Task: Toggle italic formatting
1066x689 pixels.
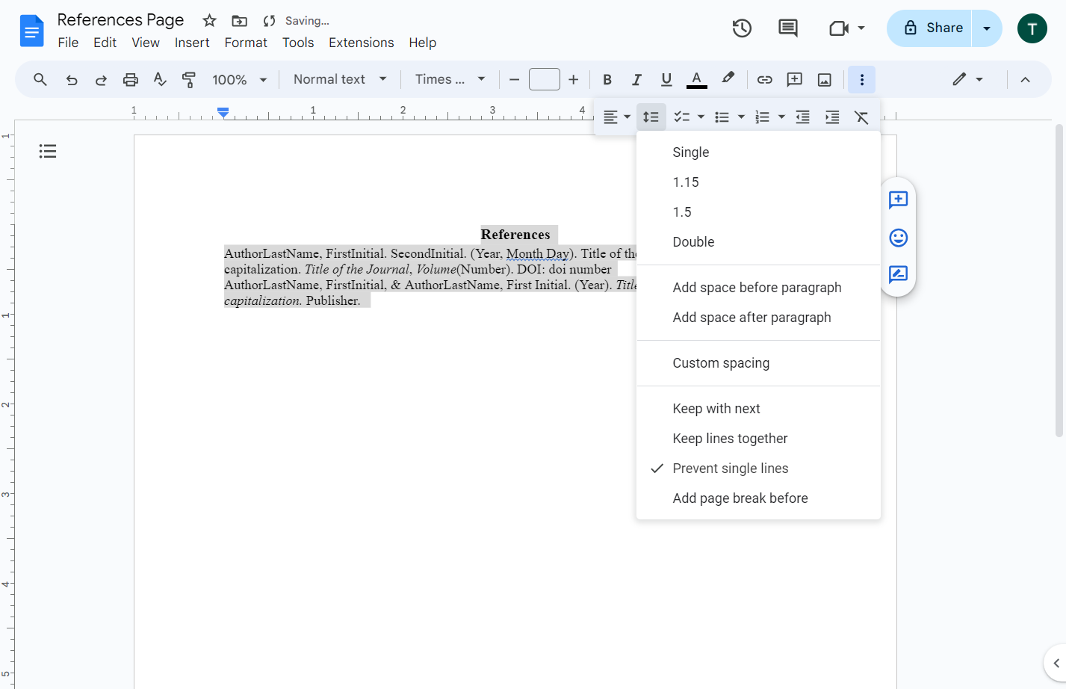Action: [636, 79]
